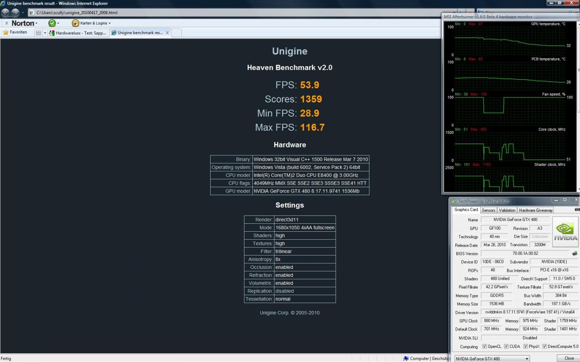Click the IE page icon in address bar
Image resolution: width=580 pixels, height=362 pixels.
32,13
